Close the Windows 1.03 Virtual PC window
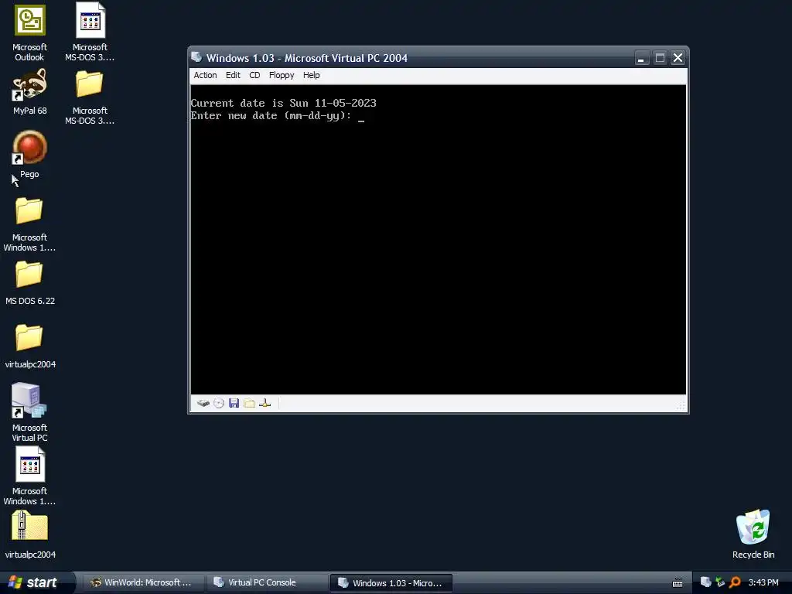 (x=678, y=58)
